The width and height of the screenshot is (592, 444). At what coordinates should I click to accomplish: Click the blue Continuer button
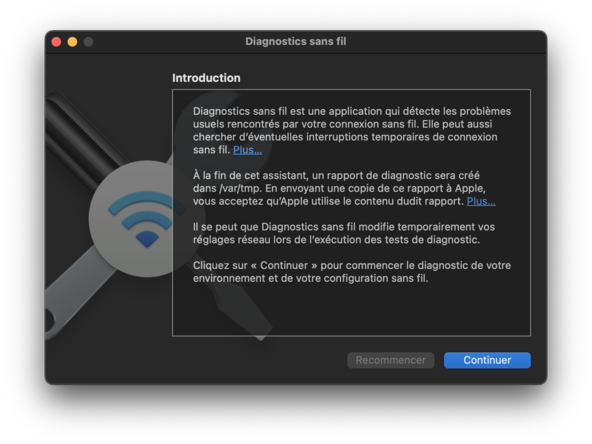coord(487,360)
